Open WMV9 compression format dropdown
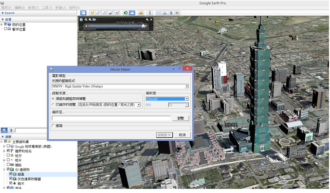This screenshot has height=193, width=330. click(x=187, y=86)
